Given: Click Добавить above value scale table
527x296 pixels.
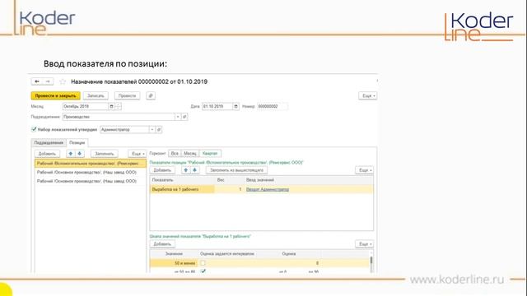Looking at the screenshot, I should 162,244.
